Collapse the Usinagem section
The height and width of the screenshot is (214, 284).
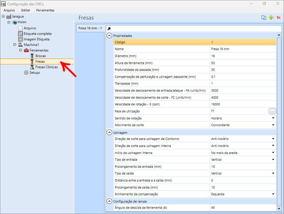tap(110, 133)
